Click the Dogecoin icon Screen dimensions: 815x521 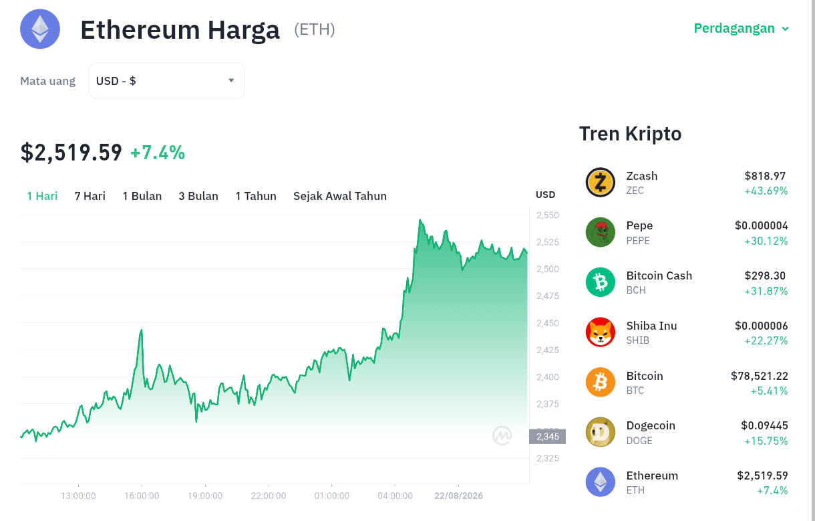click(600, 432)
